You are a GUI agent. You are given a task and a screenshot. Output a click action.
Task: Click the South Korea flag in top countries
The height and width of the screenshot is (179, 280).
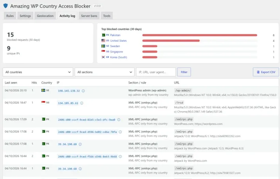click(x=103, y=57)
